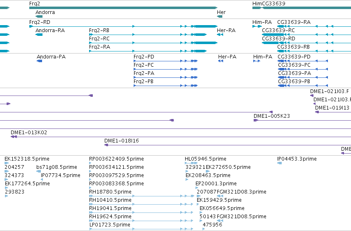Screen dimensions: 351x231
Task: Select the RP003634121.5prime EST label
Action: pyautogui.click(x=116, y=167)
